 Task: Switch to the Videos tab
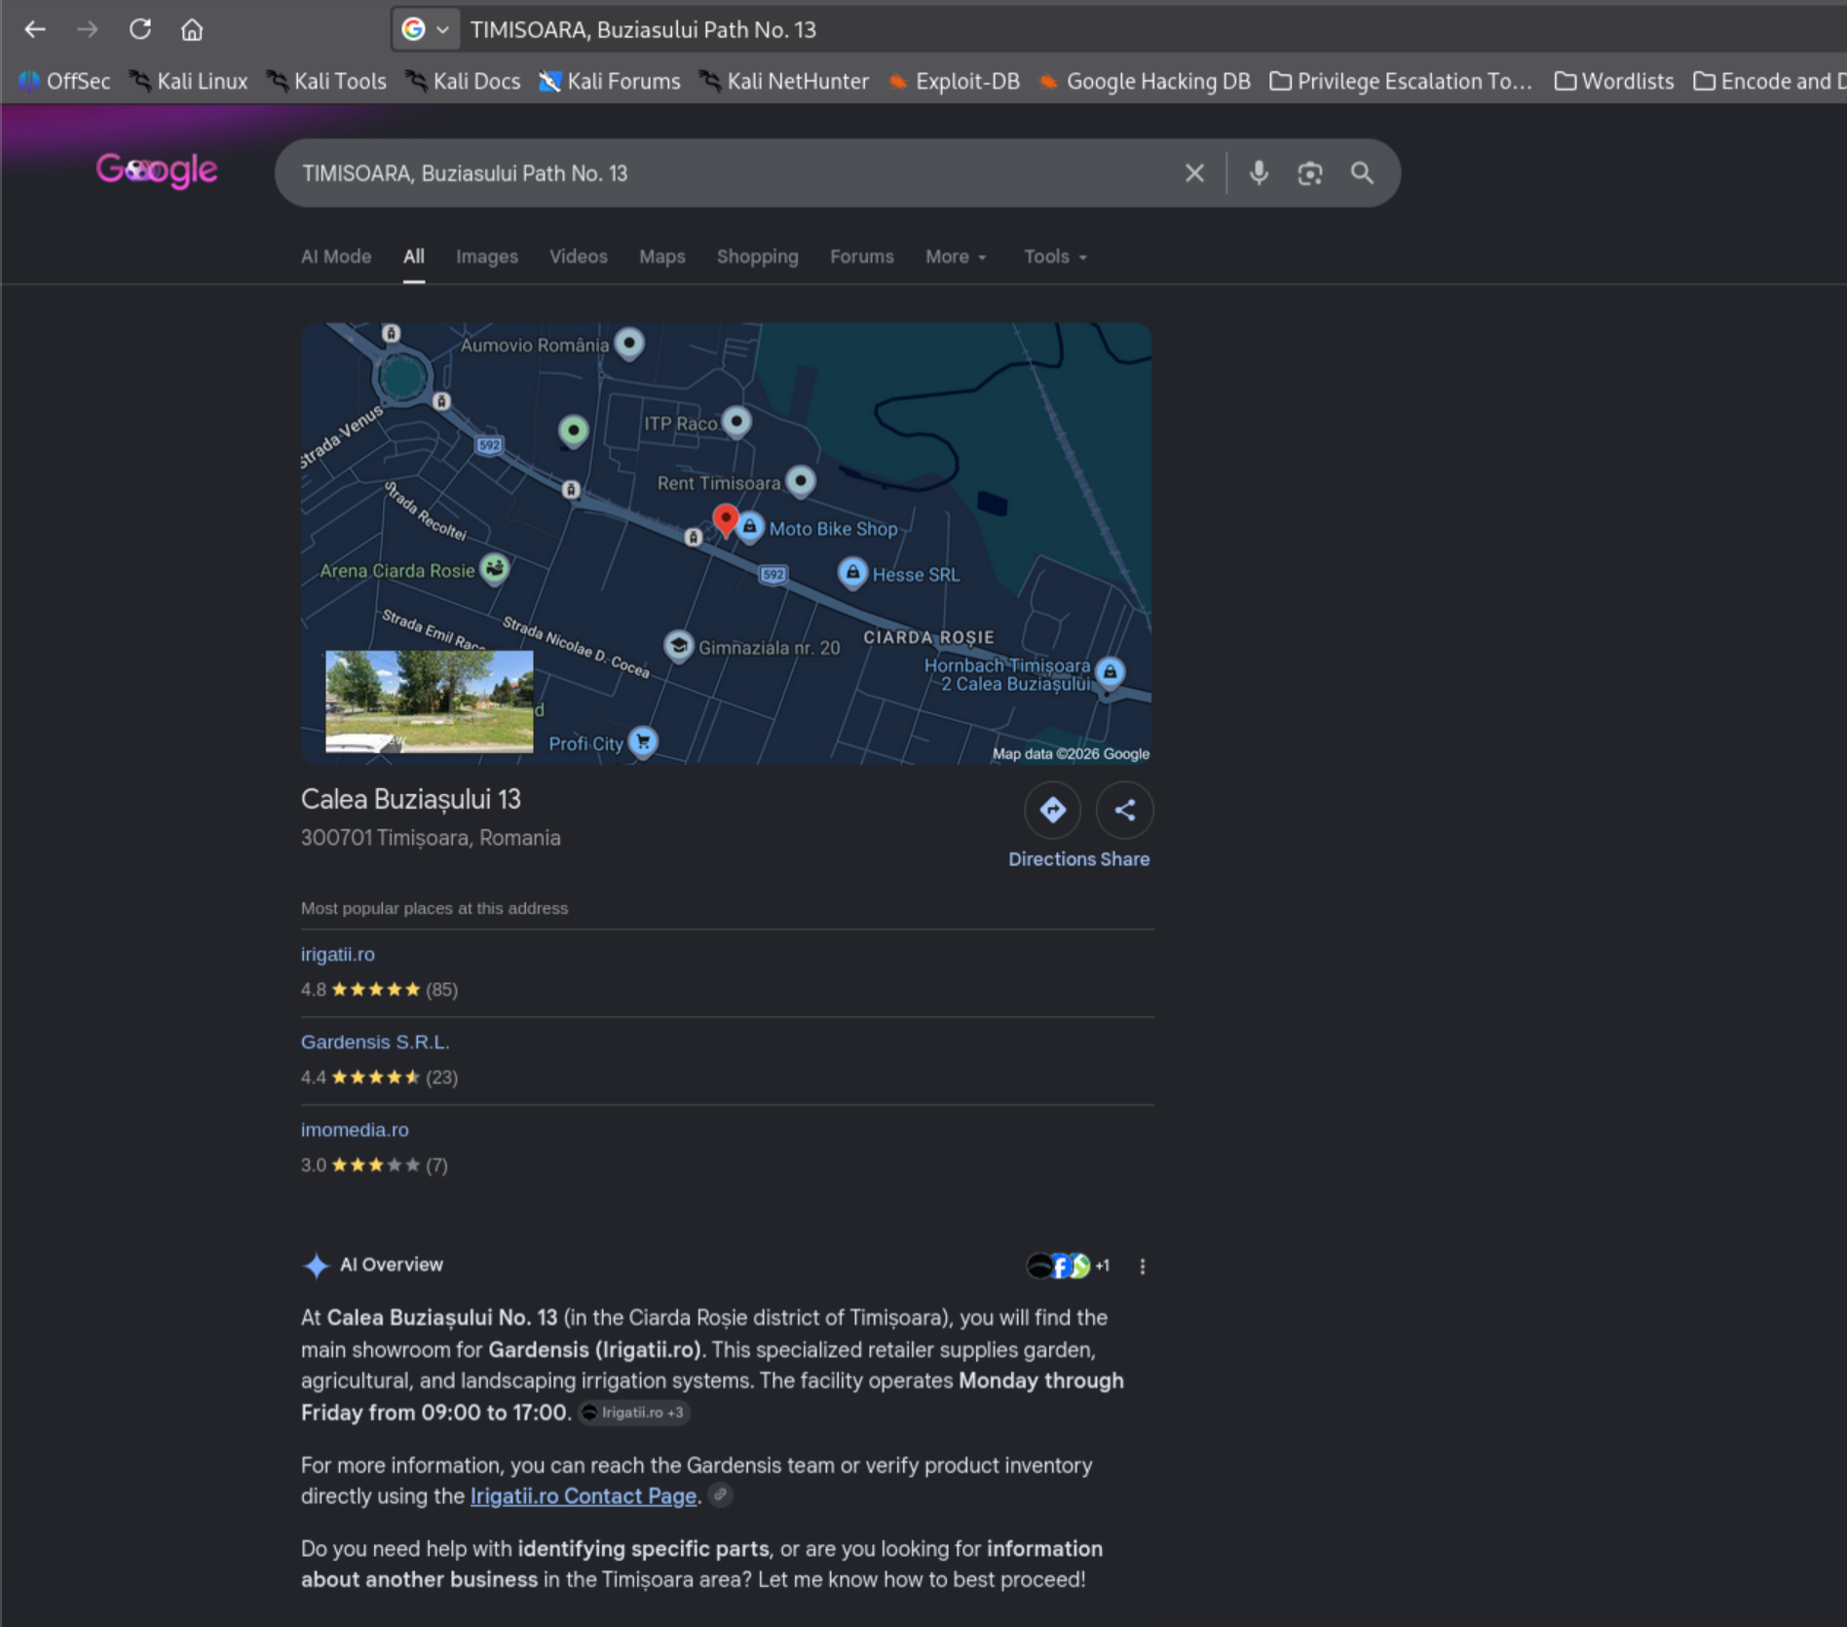click(x=579, y=256)
